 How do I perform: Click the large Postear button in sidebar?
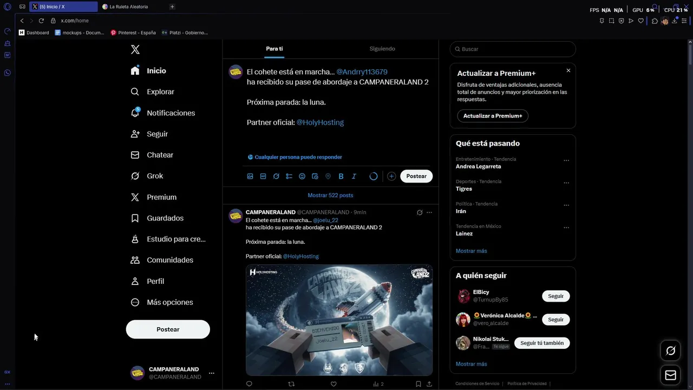[x=168, y=329]
